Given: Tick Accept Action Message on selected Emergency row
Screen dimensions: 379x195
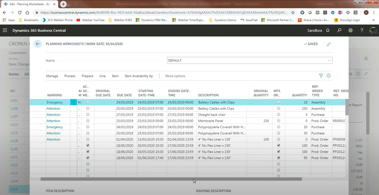Looking at the screenshot, I should (88, 102).
